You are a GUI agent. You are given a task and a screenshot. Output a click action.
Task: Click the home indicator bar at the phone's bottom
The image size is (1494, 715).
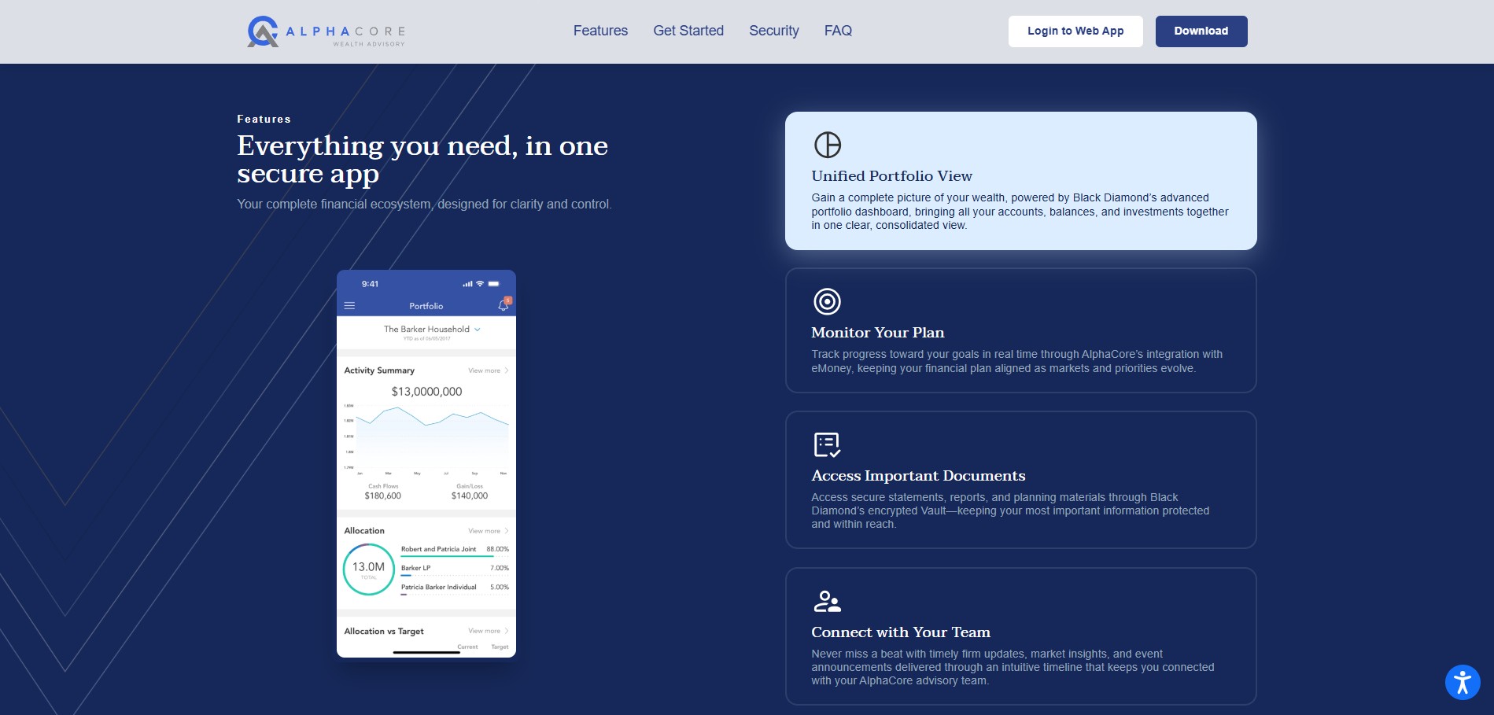click(426, 652)
